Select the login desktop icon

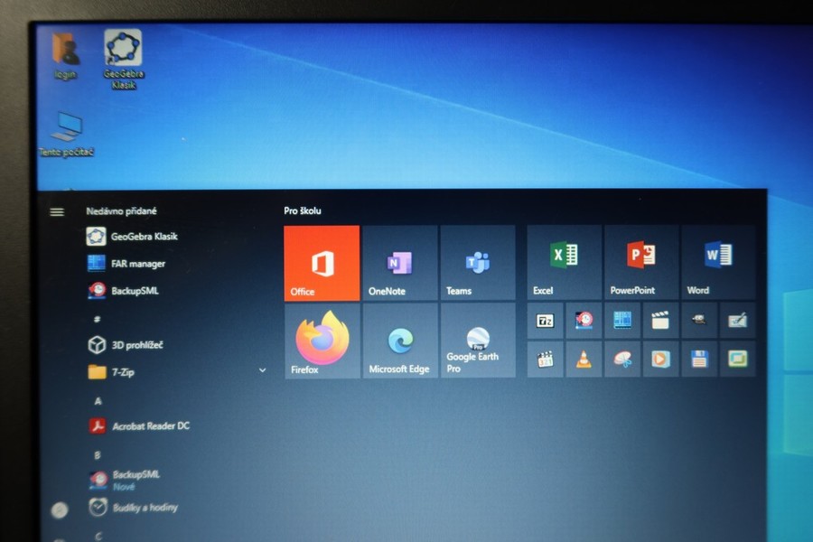point(65,56)
